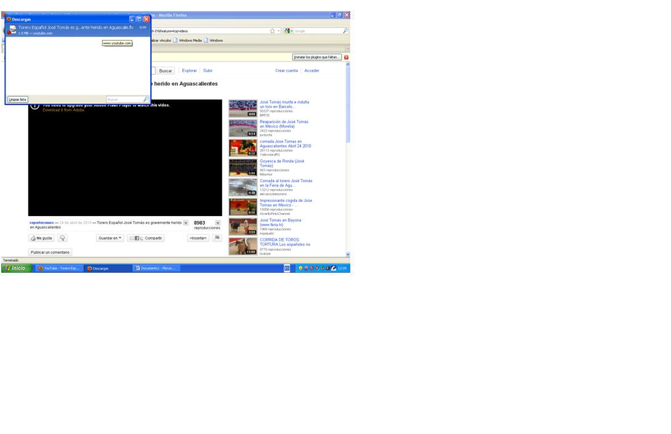The height and width of the screenshot is (434, 671).
Task: Click the '8983 reproducciones' view count
Action: pyautogui.click(x=207, y=225)
